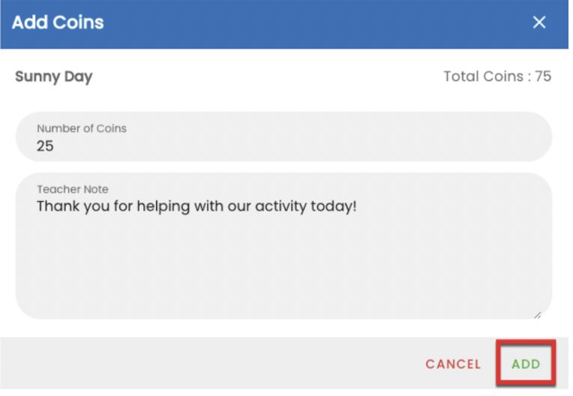Click the blue dialog header bar
Screen dimensions: 573x396
click(x=284, y=24)
